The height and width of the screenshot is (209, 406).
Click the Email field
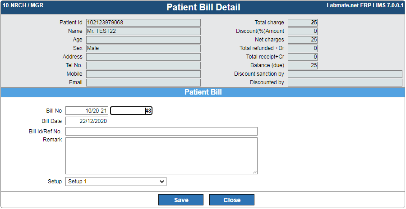(143, 82)
